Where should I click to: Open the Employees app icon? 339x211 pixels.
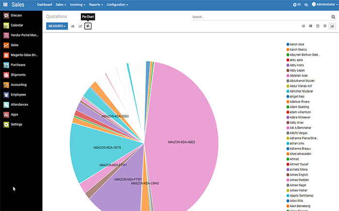pyautogui.click(x=6, y=95)
